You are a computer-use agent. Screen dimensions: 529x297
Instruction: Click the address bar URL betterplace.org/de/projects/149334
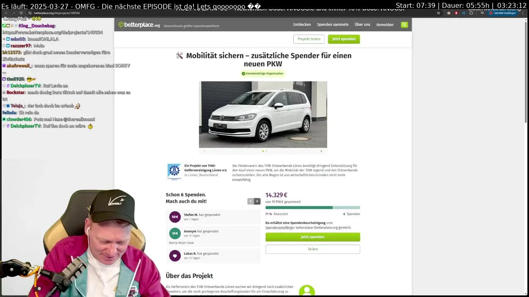(57, 13)
